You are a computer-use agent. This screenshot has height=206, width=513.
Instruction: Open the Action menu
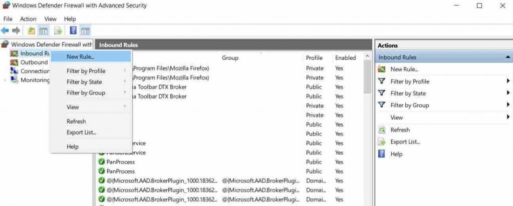click(x=28, y=19)
